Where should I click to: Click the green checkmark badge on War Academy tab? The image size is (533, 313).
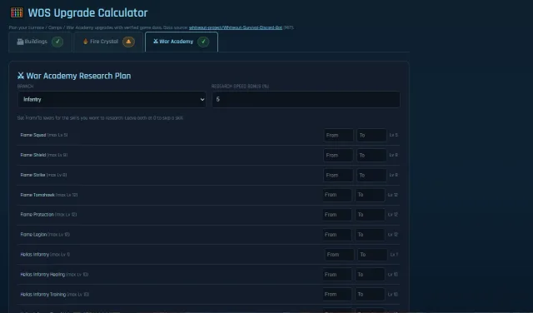pyautogui.click(x=203, y=42)
